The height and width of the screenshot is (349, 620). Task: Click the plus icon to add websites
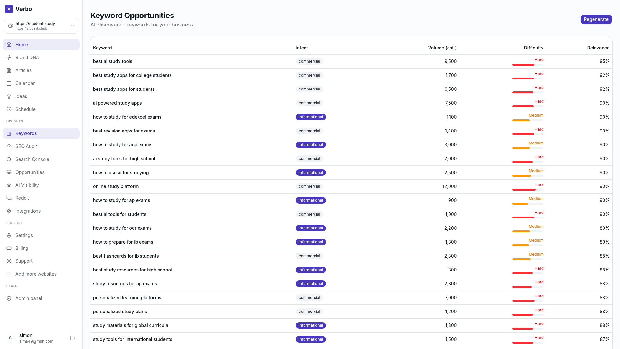coord(9,274)
